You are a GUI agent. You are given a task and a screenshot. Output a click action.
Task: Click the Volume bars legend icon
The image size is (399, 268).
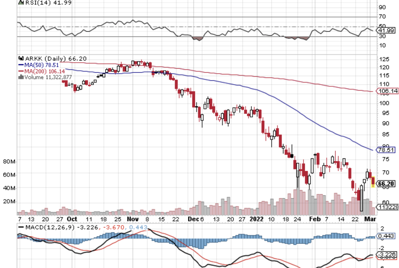(20, 77)
